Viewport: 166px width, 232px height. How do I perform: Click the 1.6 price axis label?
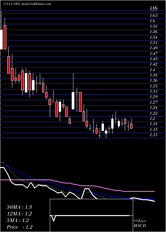[x=152, y=21]
